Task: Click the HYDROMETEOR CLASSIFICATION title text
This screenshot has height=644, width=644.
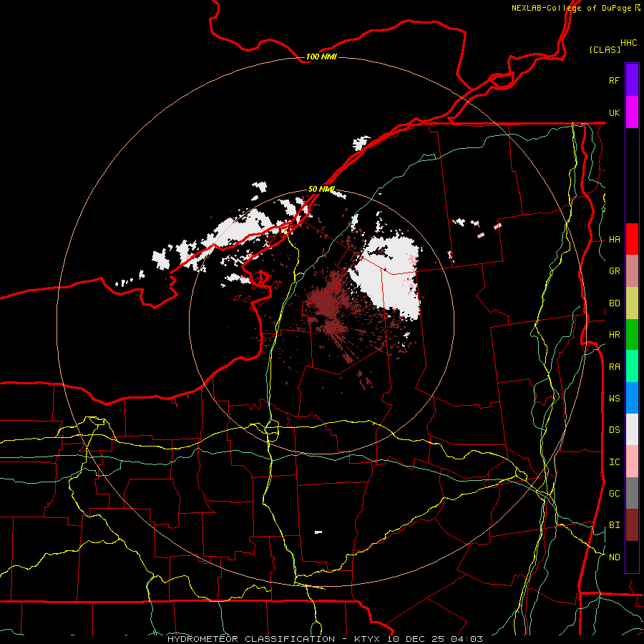Action: [x=251, y=639]
